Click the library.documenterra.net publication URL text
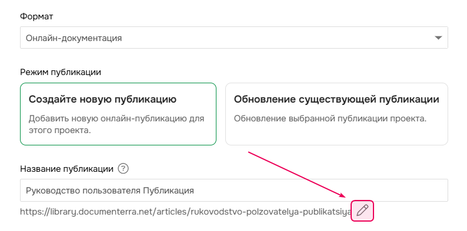 [186, 212]
